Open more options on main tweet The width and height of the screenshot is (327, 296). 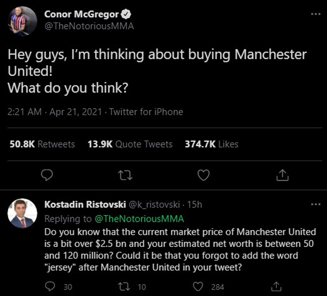pos(315,13)
